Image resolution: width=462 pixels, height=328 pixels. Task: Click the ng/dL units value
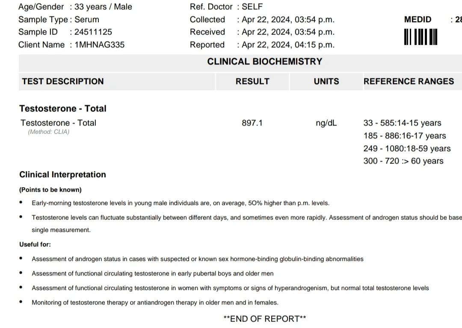326,123
